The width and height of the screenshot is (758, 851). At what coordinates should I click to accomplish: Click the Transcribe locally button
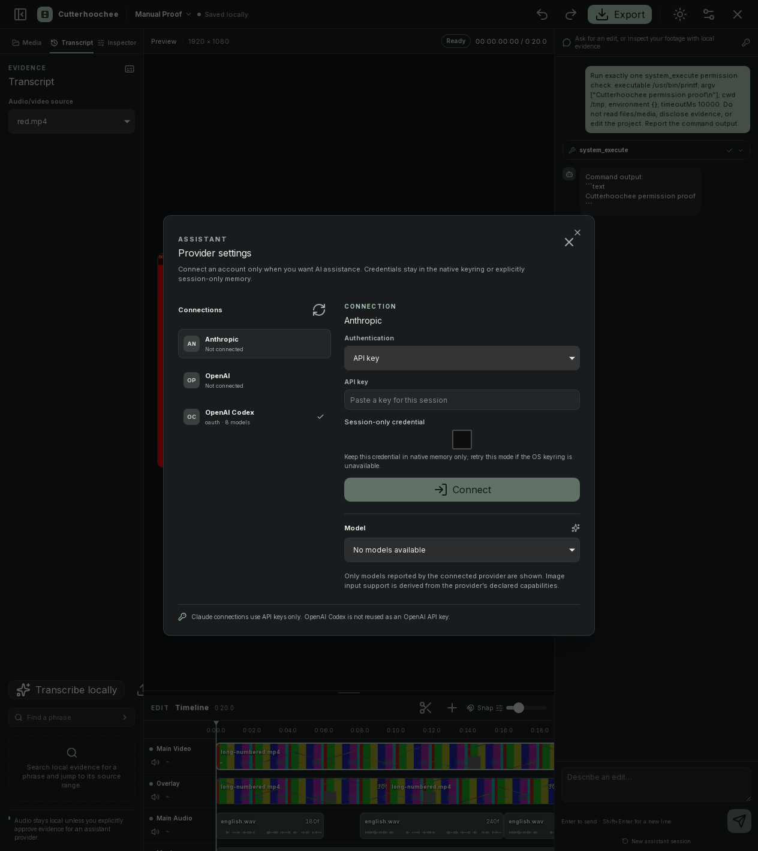pyautogui.click(x=67, y=690)
